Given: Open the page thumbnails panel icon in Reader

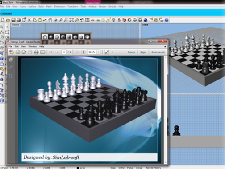Looking at the screenshot, I should pyautogui.click(x=11, y=60).
